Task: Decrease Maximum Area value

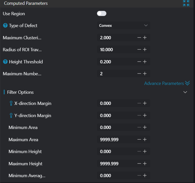Action: [139, 140]
